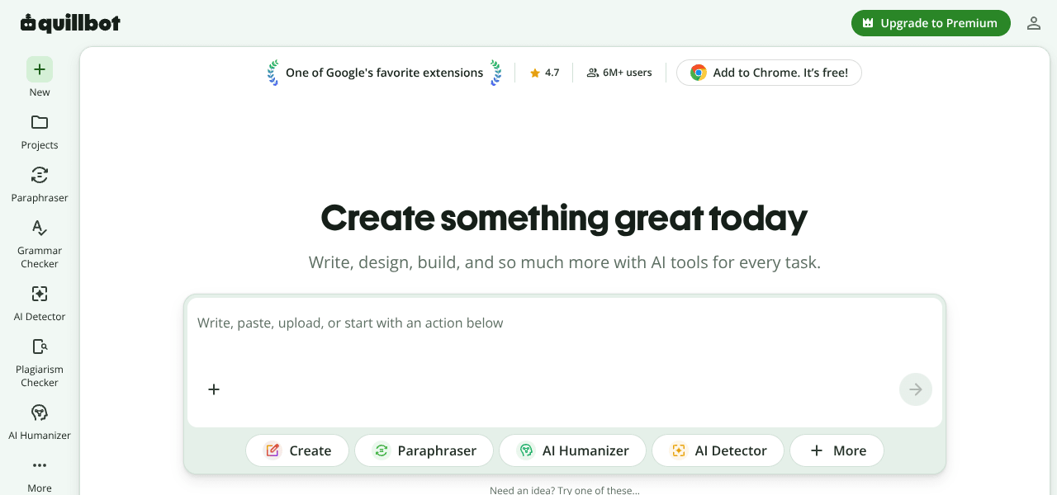Click One of Google's favorite extensions text
Image resolution: width=1057 pixels, height=495 pixels.
[384, 73]
